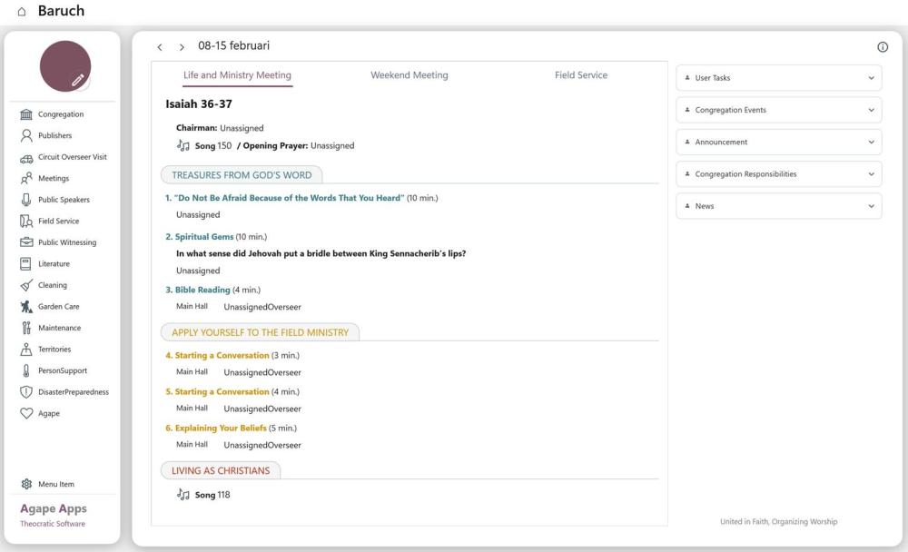Expand the Announcement panel
Screen dimensions: 908x552
click(871, 143)
